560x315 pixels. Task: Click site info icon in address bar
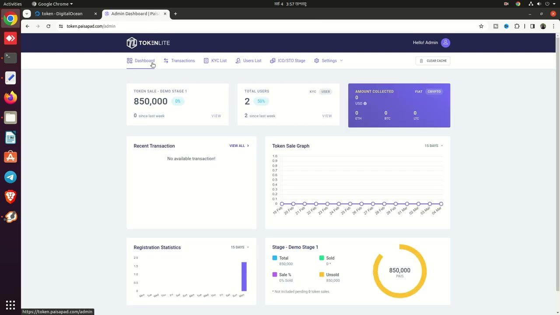[x=60, y=26]
